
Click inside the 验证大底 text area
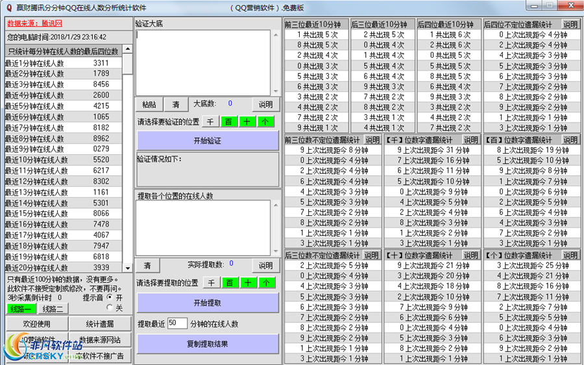pyautogui.click(x=203, y=62)
